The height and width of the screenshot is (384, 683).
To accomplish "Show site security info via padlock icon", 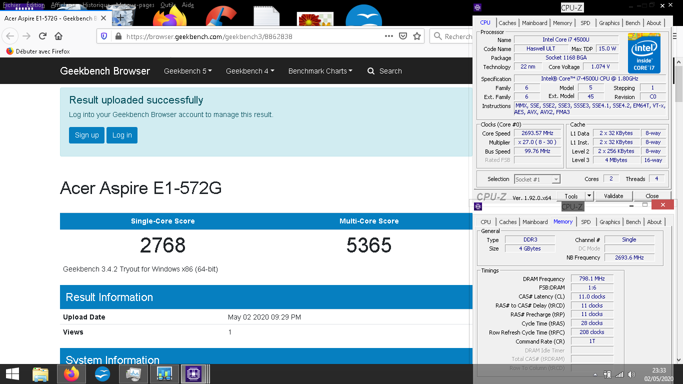I will [x=118, y=36].
